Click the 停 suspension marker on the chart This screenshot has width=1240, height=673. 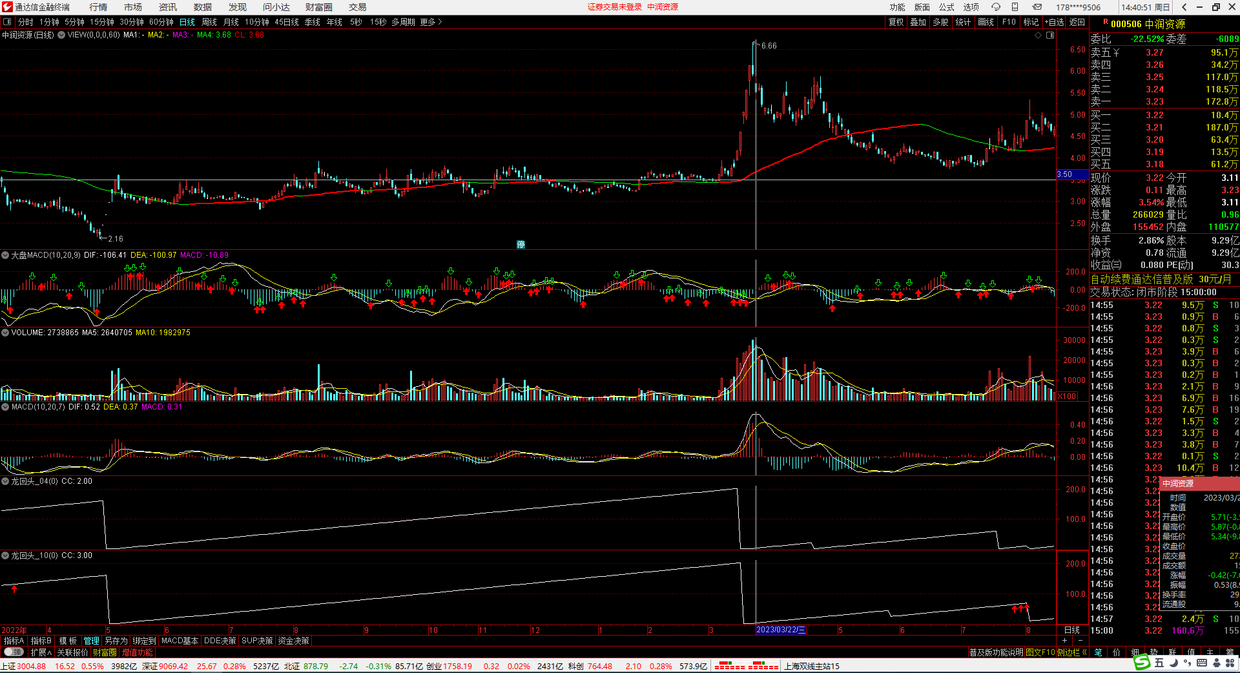tap(521, 244)
